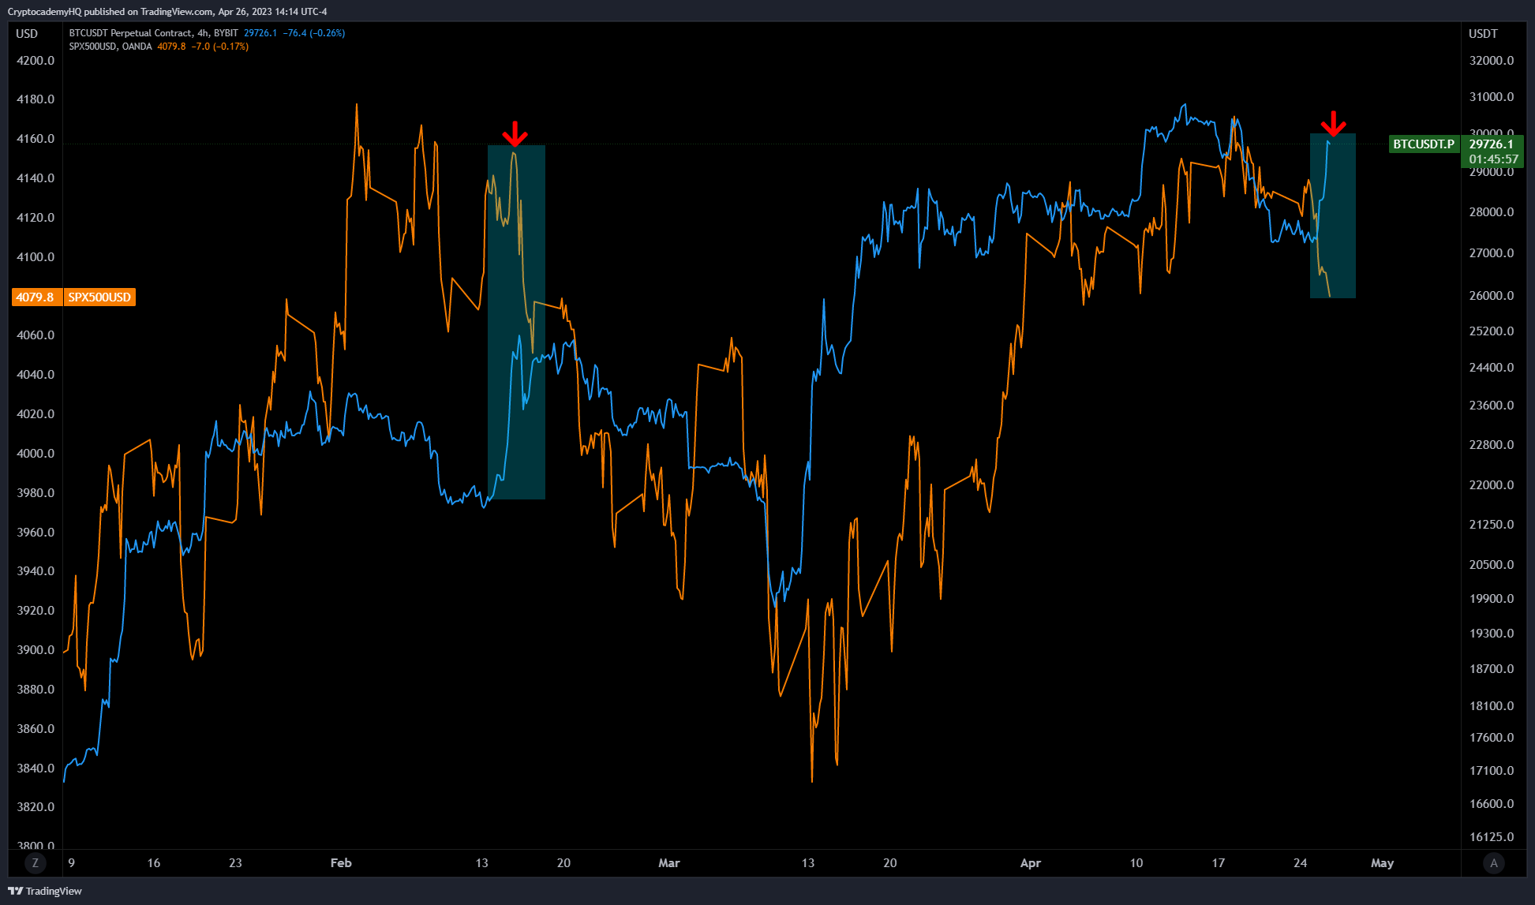The width and height of the screenshot is (1535, 905).
Task: Open the USDT currency selector on right axis
Action: click(x=1482, y=34)
